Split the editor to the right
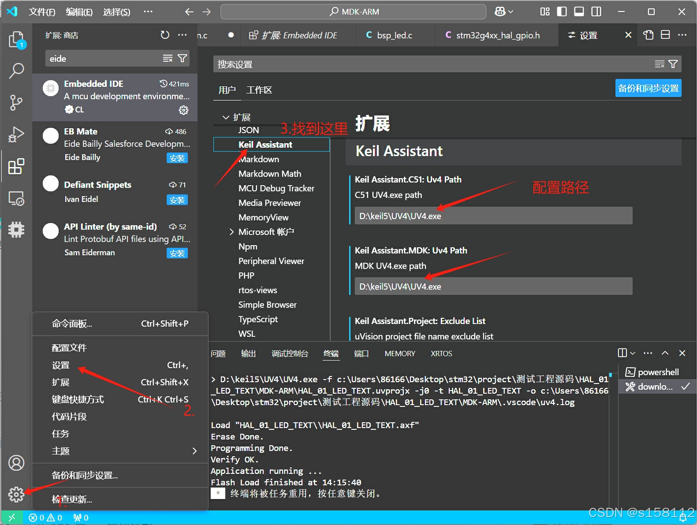Image resolution: width=697 pixels, height=525 pixels. 665,35
